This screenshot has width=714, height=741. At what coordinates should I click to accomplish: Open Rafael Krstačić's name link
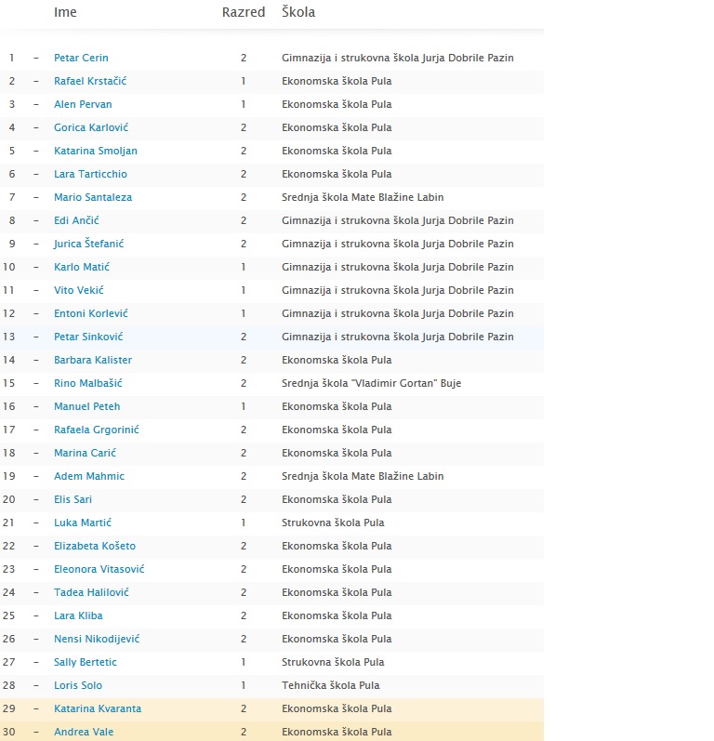90,81
